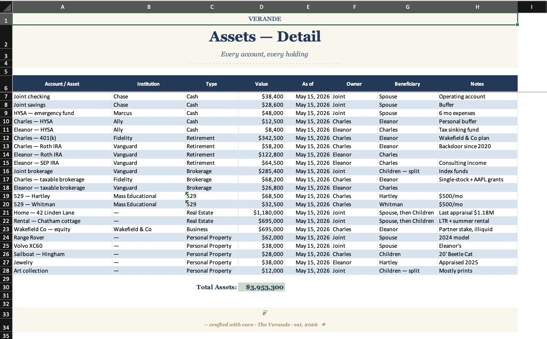This screenshot has width=547, height=339.
Task: Select column H header
Action: coord(478,7)
